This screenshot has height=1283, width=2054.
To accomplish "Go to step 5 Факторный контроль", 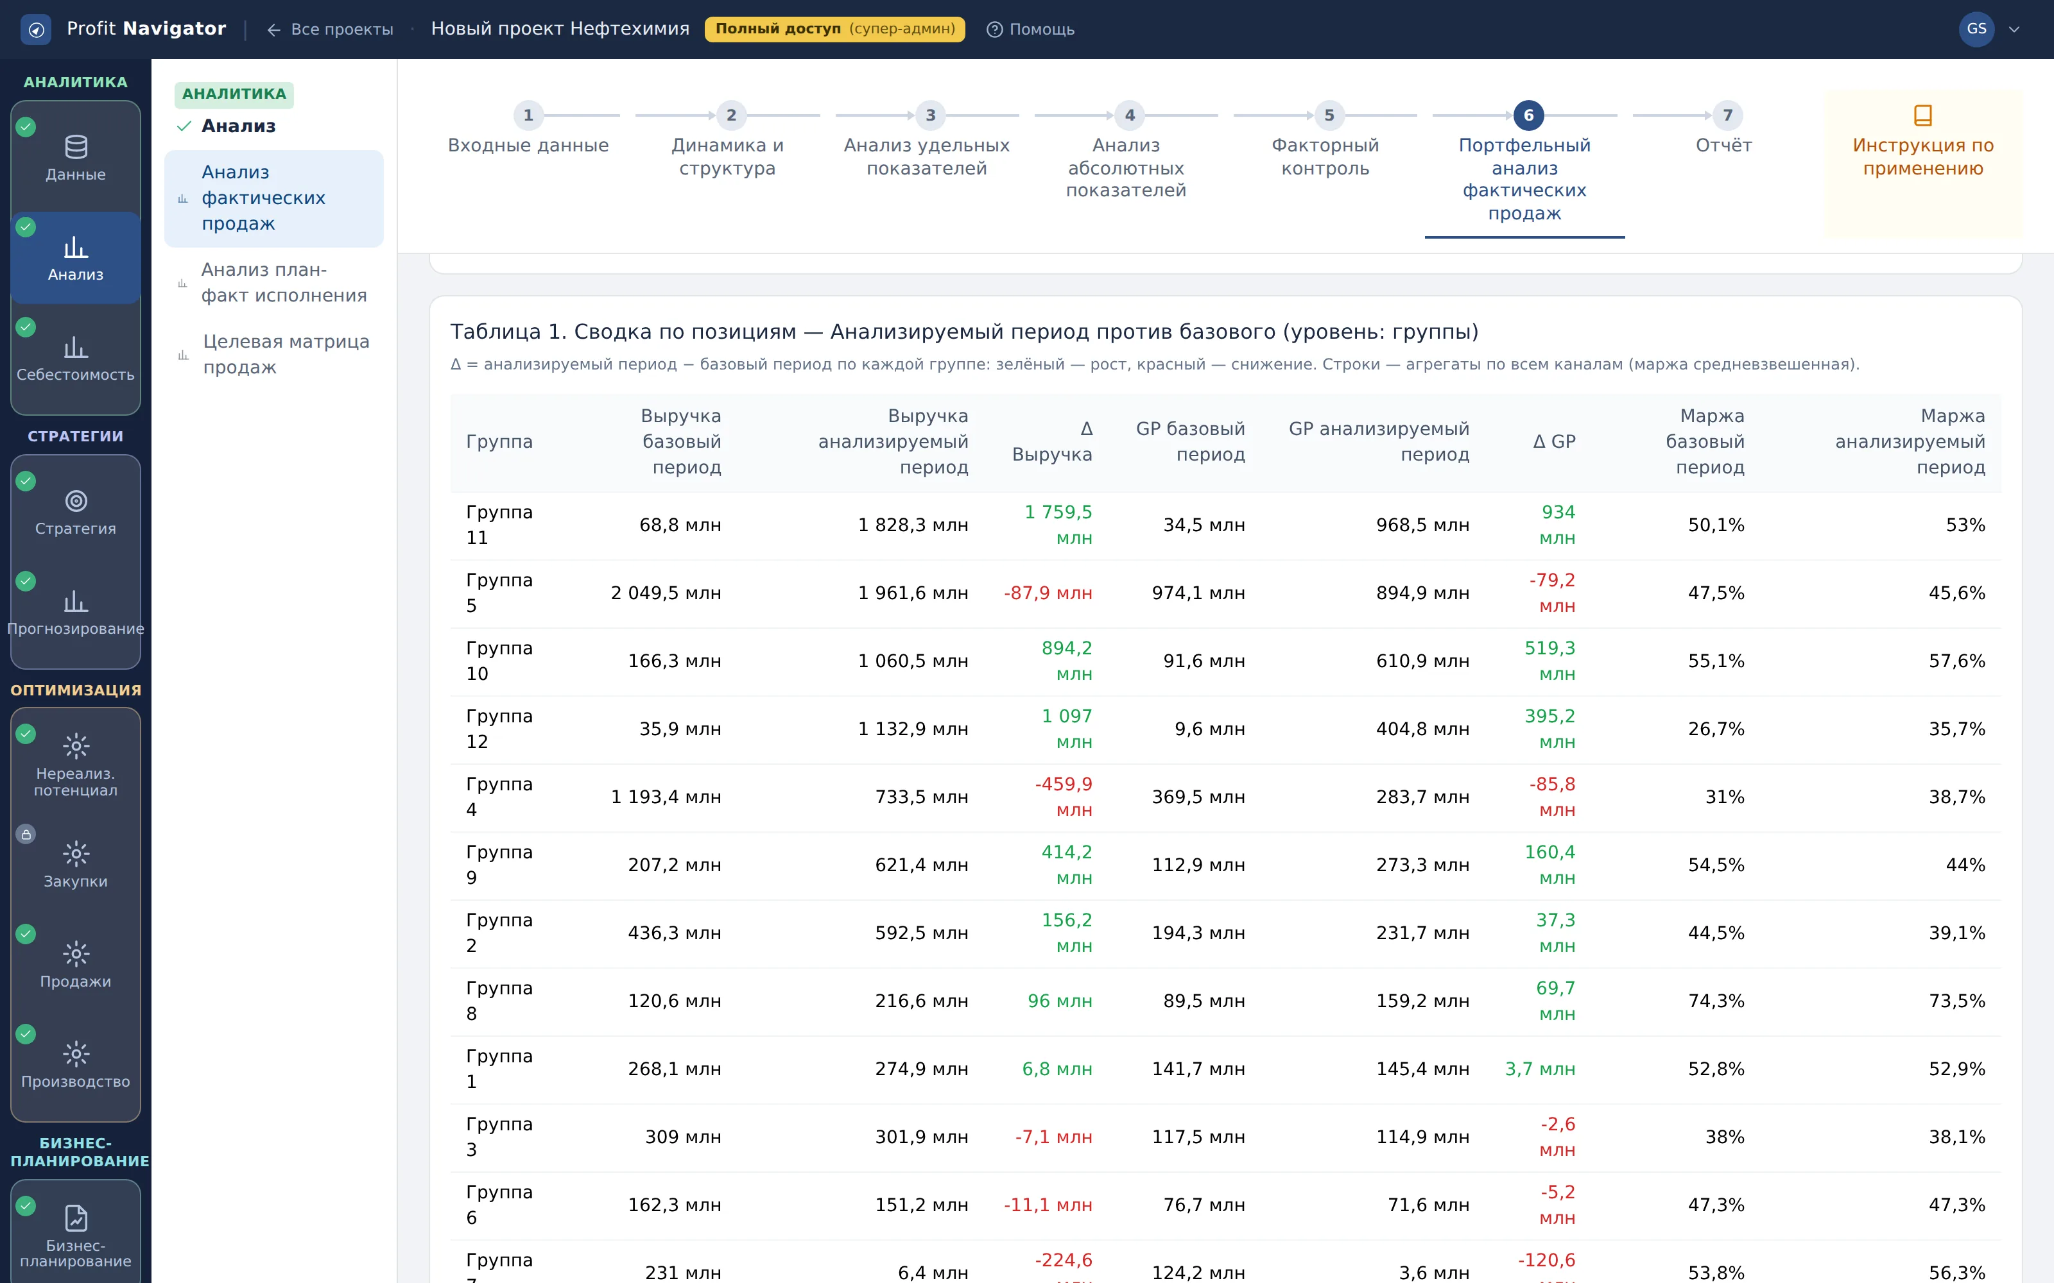I will pyautogui.click(x=1325, y=140).
